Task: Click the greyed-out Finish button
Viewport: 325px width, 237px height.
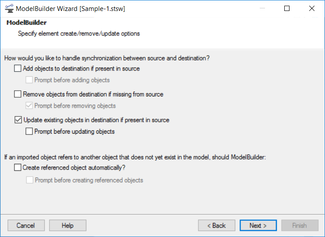Action: click(x=300, y=225)
